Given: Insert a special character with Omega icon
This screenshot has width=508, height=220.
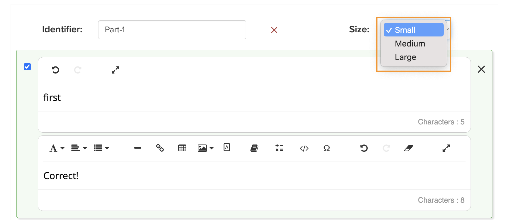Looking at the screenshot, I should 326,148.
